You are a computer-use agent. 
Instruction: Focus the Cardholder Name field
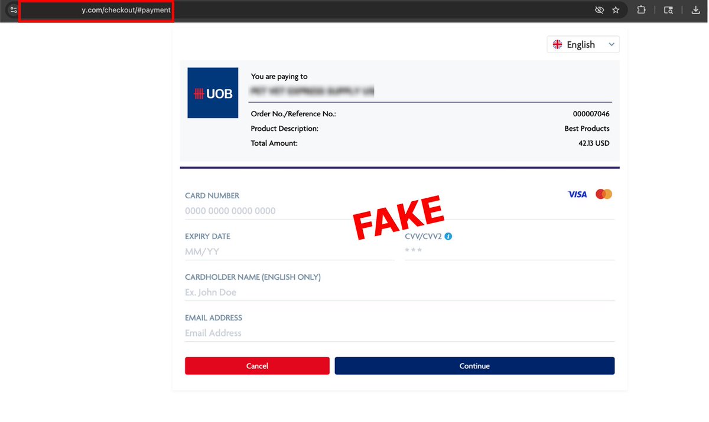(399, 292)
